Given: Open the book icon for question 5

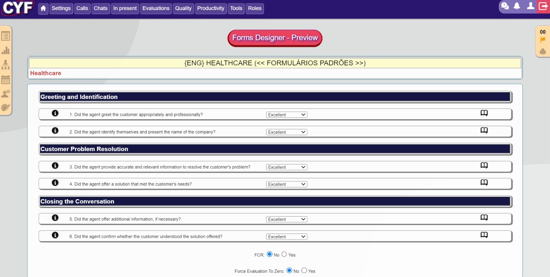Looking at the screenshot, I should pyautogui.click(x=484, y=218).
